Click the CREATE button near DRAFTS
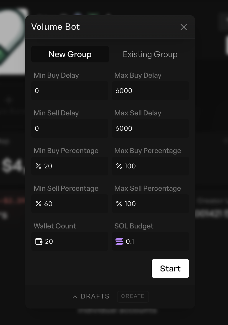228x325 pixels. [x=133, y=296]
